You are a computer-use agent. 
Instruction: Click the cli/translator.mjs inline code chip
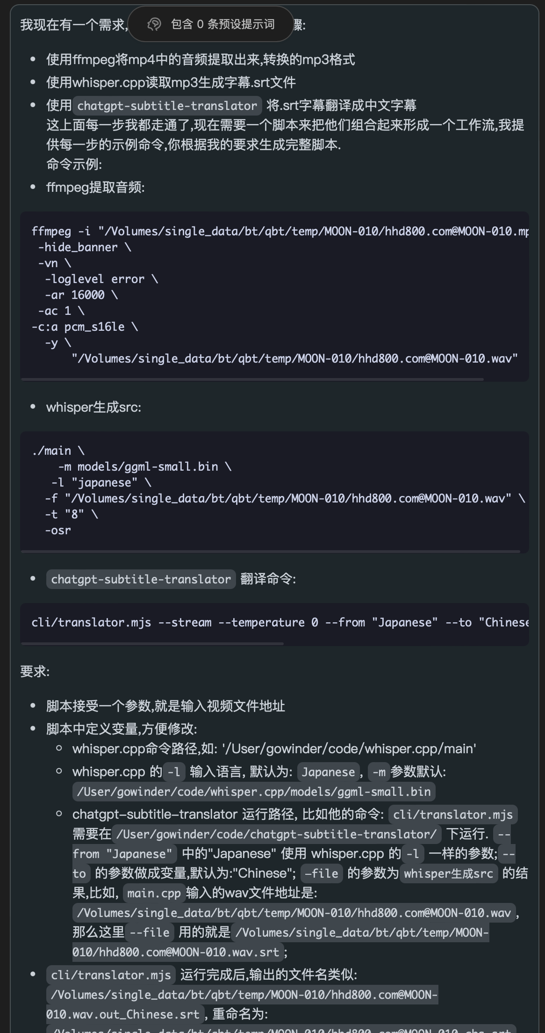tap(452, 814)
